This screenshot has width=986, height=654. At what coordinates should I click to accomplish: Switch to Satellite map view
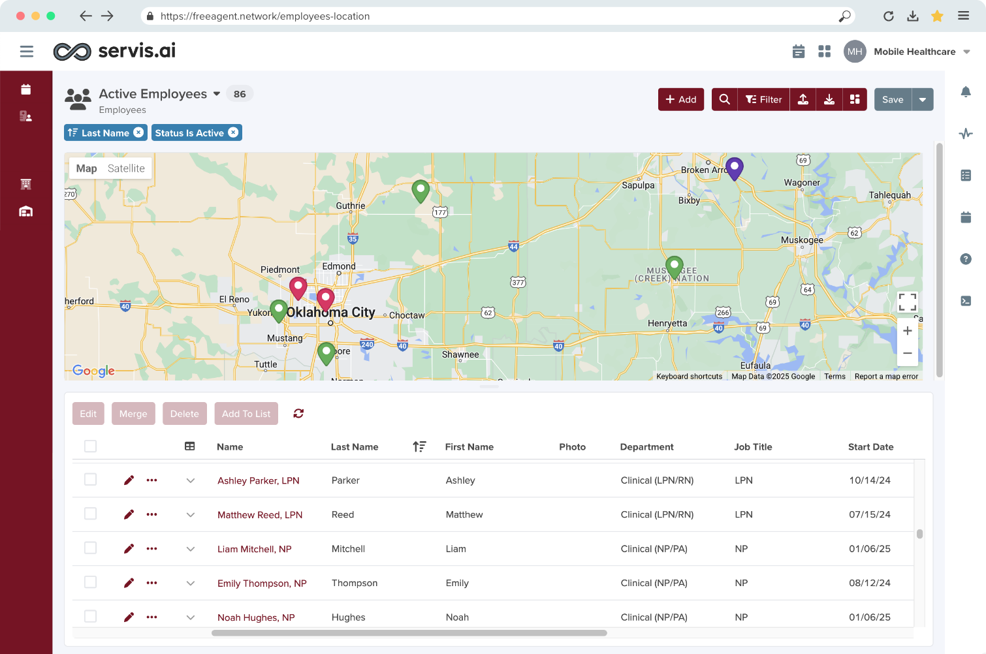(x=126, y=168)
